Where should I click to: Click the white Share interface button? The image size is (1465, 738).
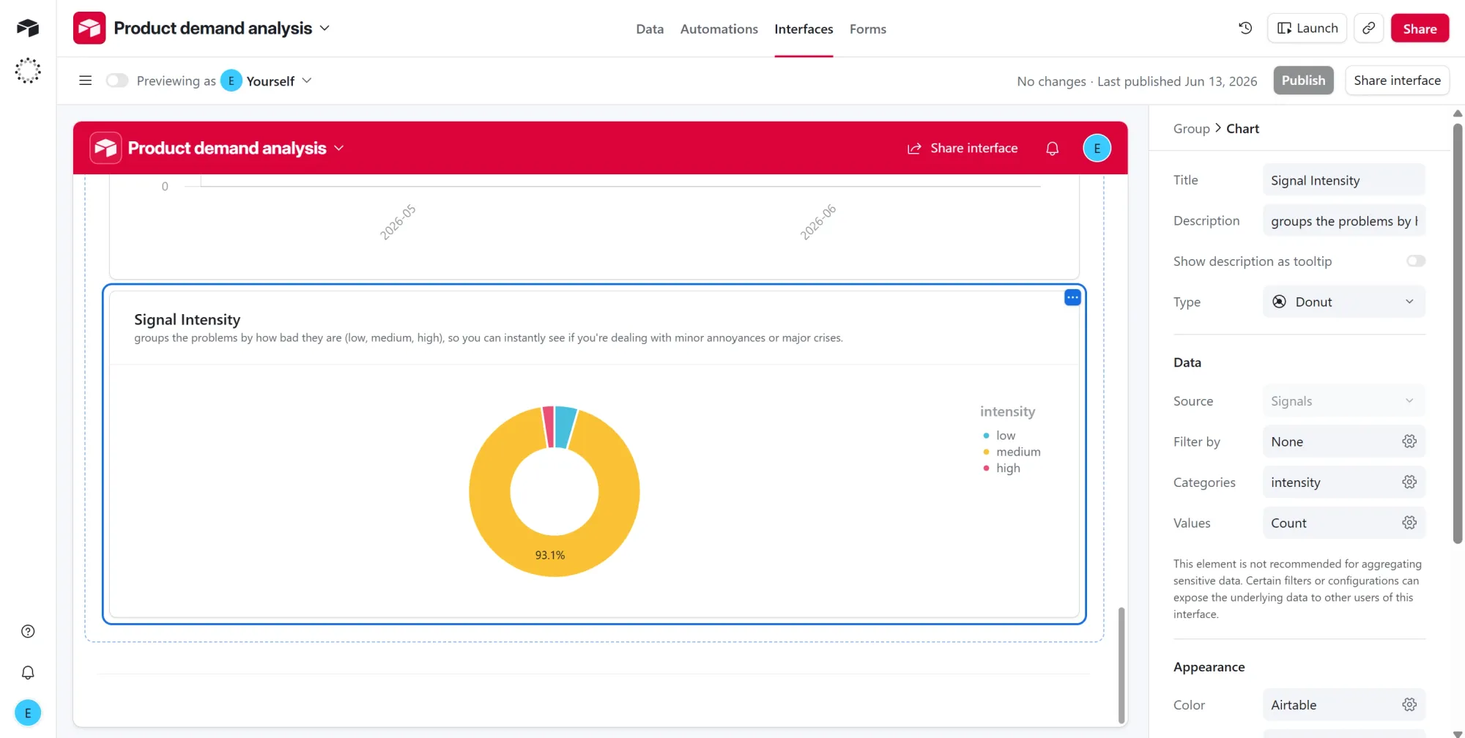[1397, 81]
